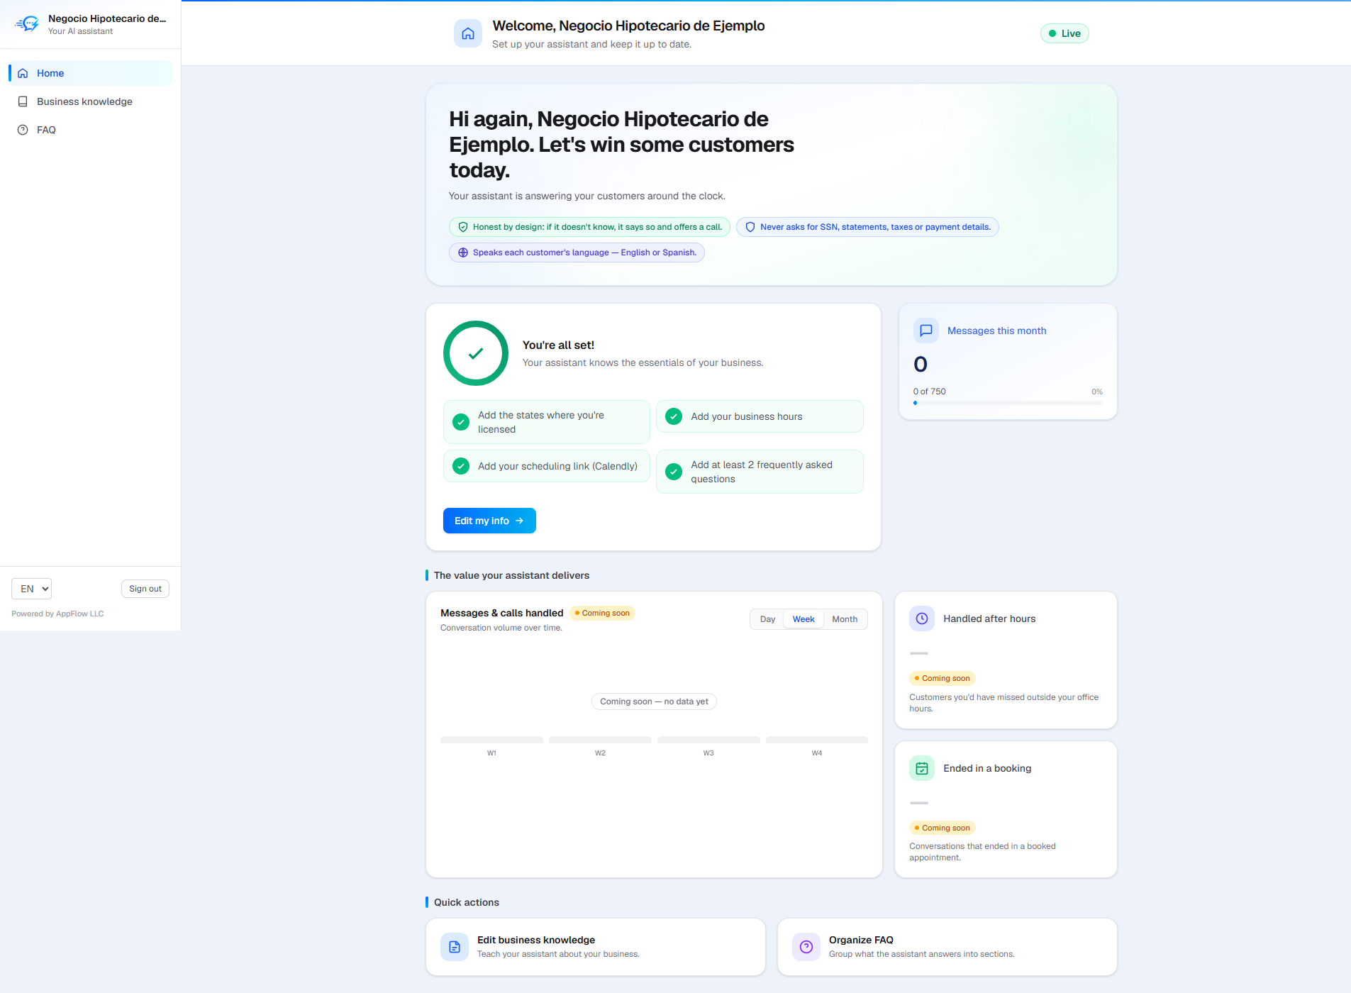Click the large green completion checkmark circle
Viewport: 1351px width, 993px height.
[x=476, y=353]
